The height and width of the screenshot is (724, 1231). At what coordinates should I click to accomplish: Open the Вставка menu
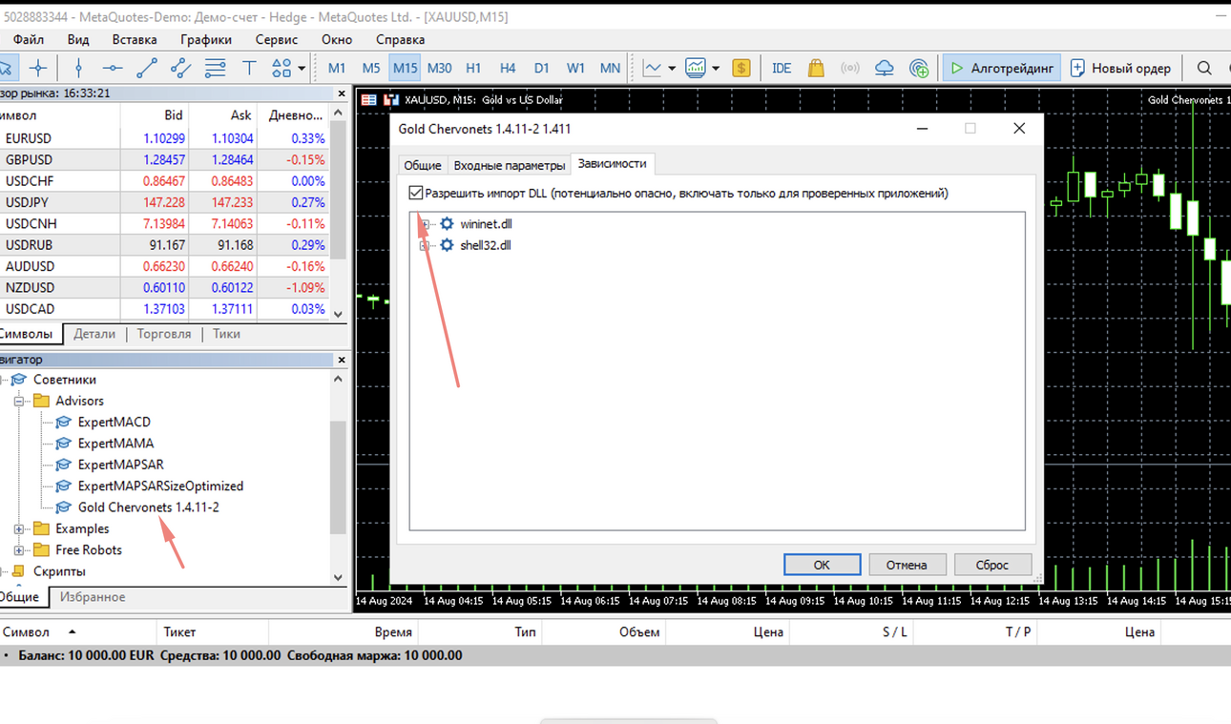tap(135, 39)
